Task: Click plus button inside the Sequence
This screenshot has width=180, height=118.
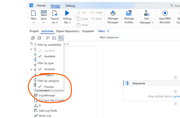Action: (x=175, y=91)
